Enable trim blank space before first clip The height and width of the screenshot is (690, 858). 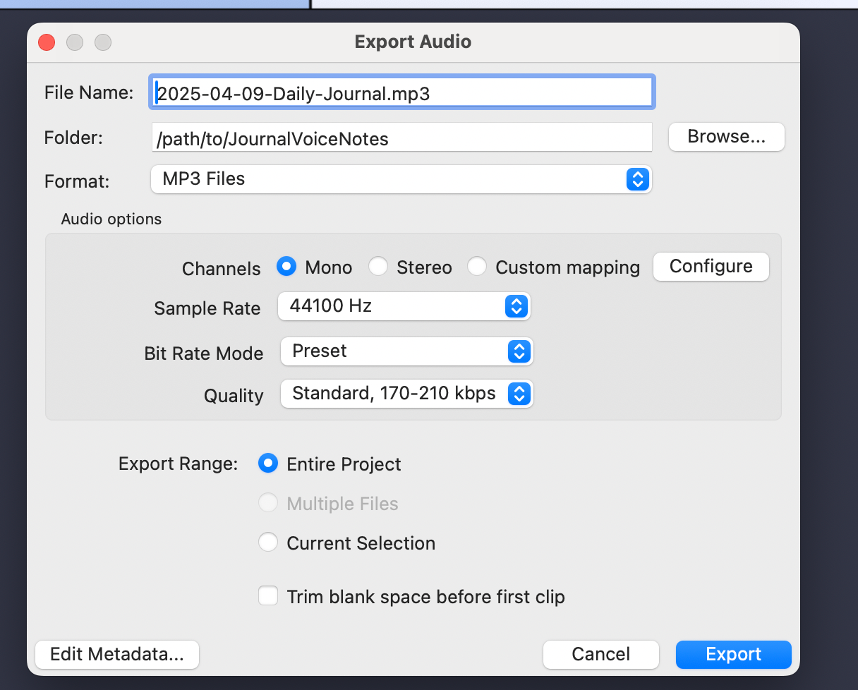(x=268, y=595)
